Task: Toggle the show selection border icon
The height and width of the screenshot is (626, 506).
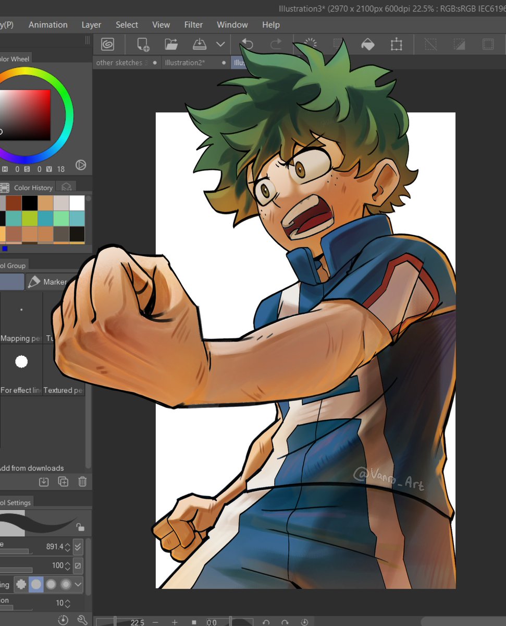Action: pos(488,44)
